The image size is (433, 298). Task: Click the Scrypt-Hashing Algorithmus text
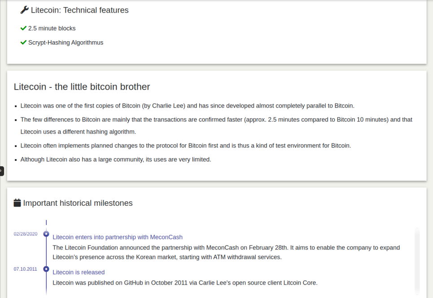(66, 43)
